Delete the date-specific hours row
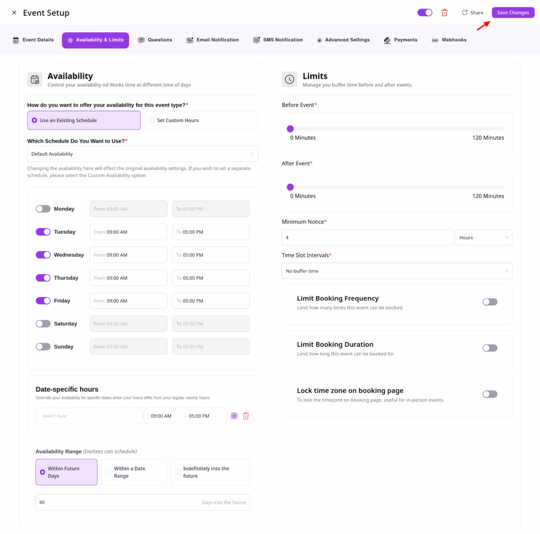This screenshot has height=534, width=540. 246,416
